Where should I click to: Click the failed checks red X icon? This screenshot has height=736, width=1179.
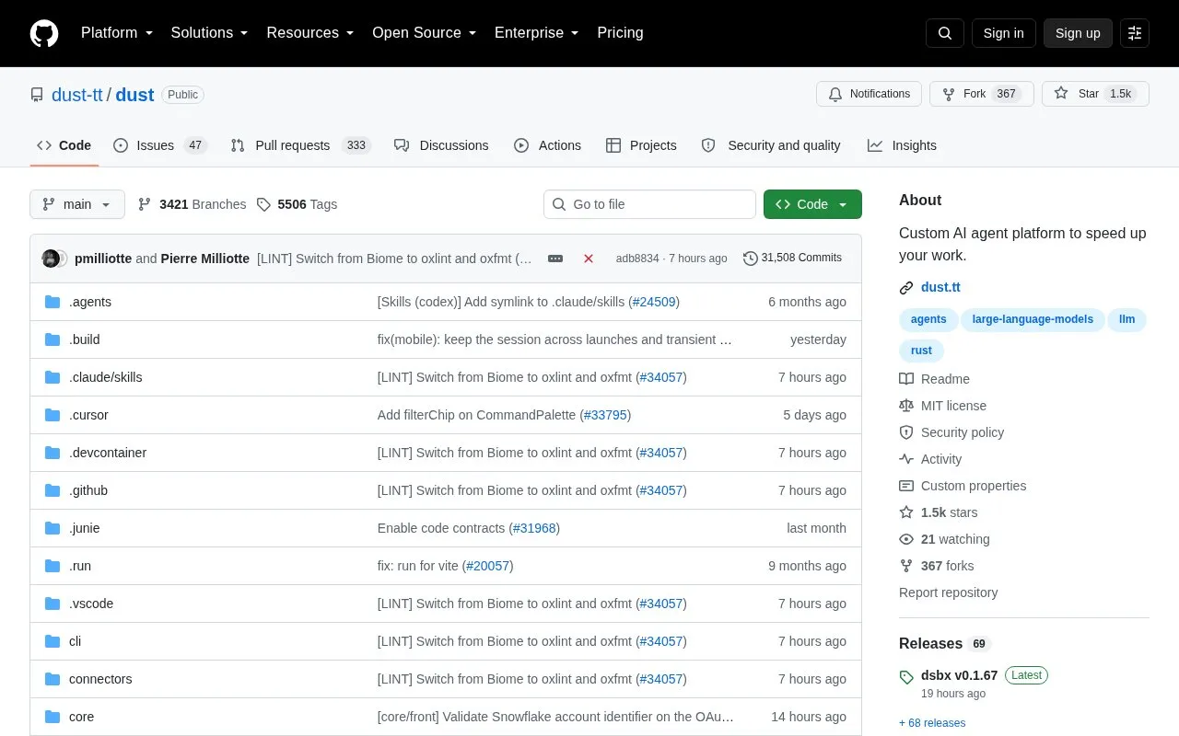tap(589, 259)
